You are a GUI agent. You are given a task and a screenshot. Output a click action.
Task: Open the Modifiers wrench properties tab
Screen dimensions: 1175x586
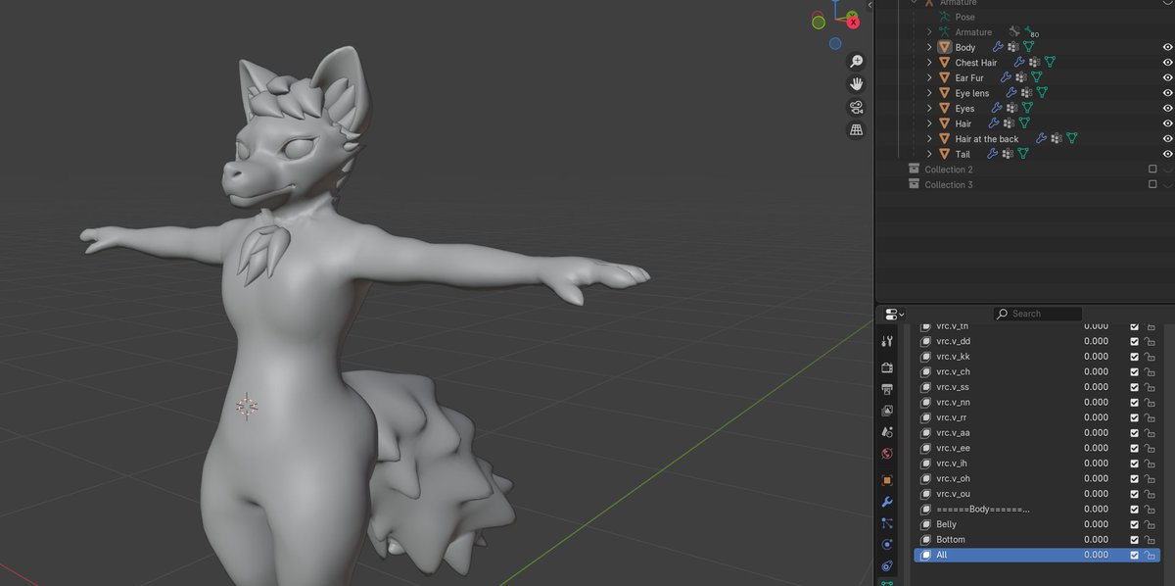(887, 502)
